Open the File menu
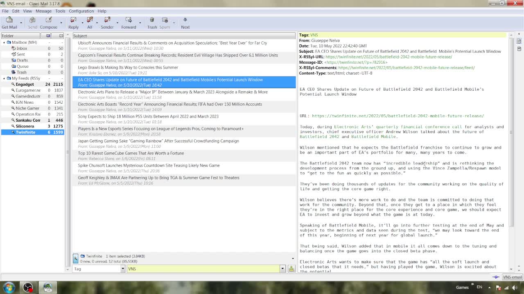 [x=5, y=11]
